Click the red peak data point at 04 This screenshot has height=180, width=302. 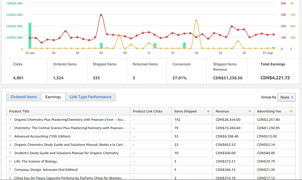point(101,15)
